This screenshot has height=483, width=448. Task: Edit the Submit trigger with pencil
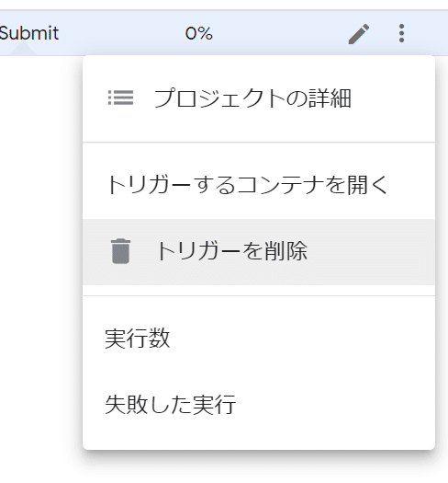(359, 33)
